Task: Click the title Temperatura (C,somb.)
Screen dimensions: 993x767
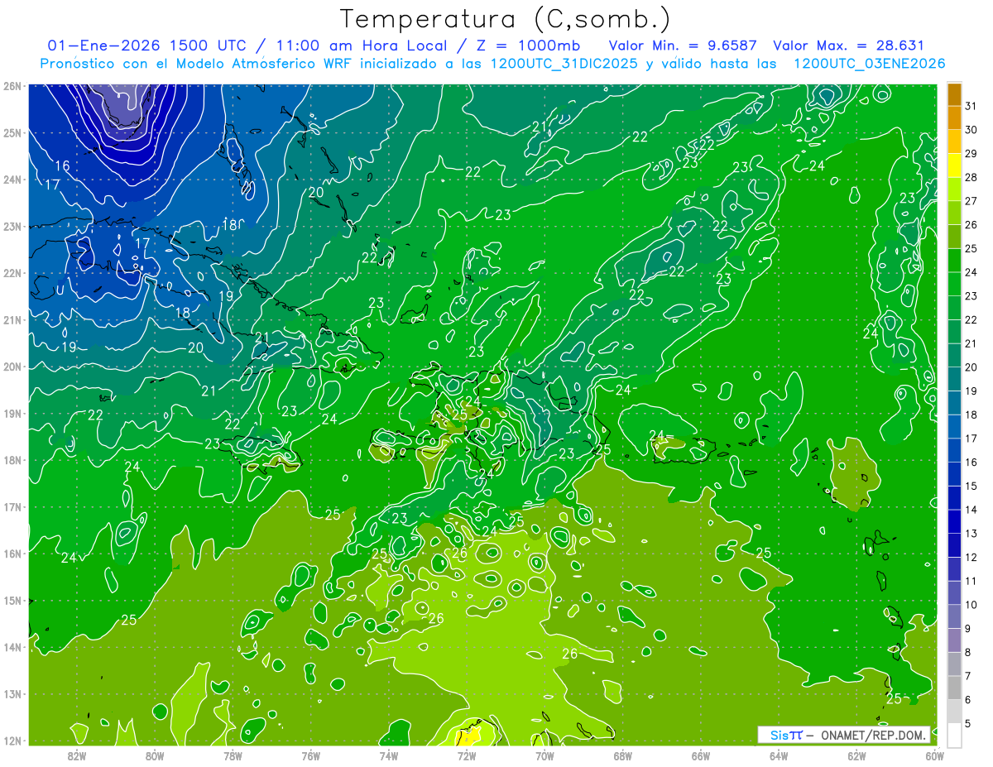Action: [506, 19]
